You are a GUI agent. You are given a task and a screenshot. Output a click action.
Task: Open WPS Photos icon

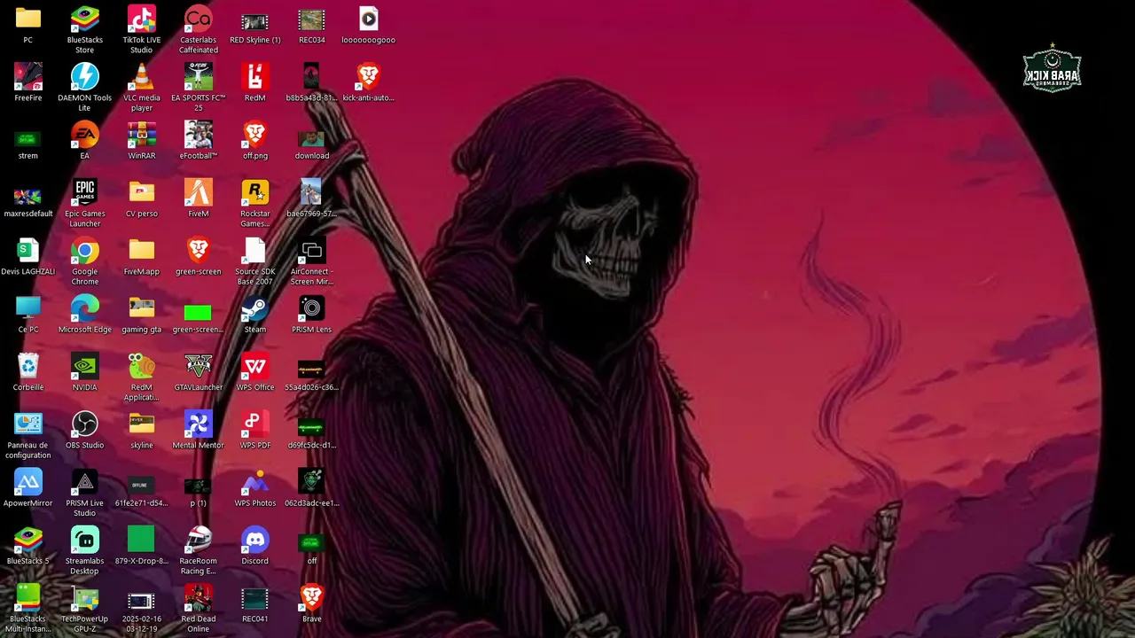pyautogui.click(x=254, y=483)
